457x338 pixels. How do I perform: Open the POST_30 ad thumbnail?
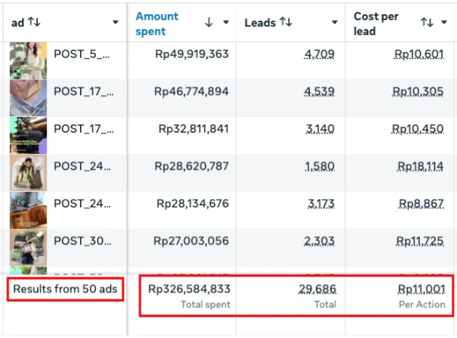(x=28, y=248)
